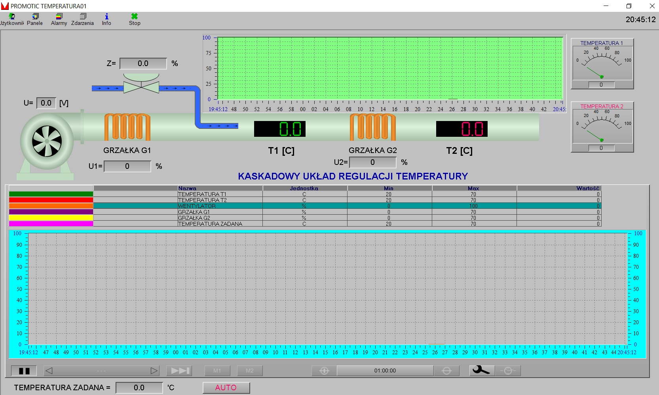Click the U1 heater percentage field
Viewport: 659px width, 395px height.
tap(127, 166)
